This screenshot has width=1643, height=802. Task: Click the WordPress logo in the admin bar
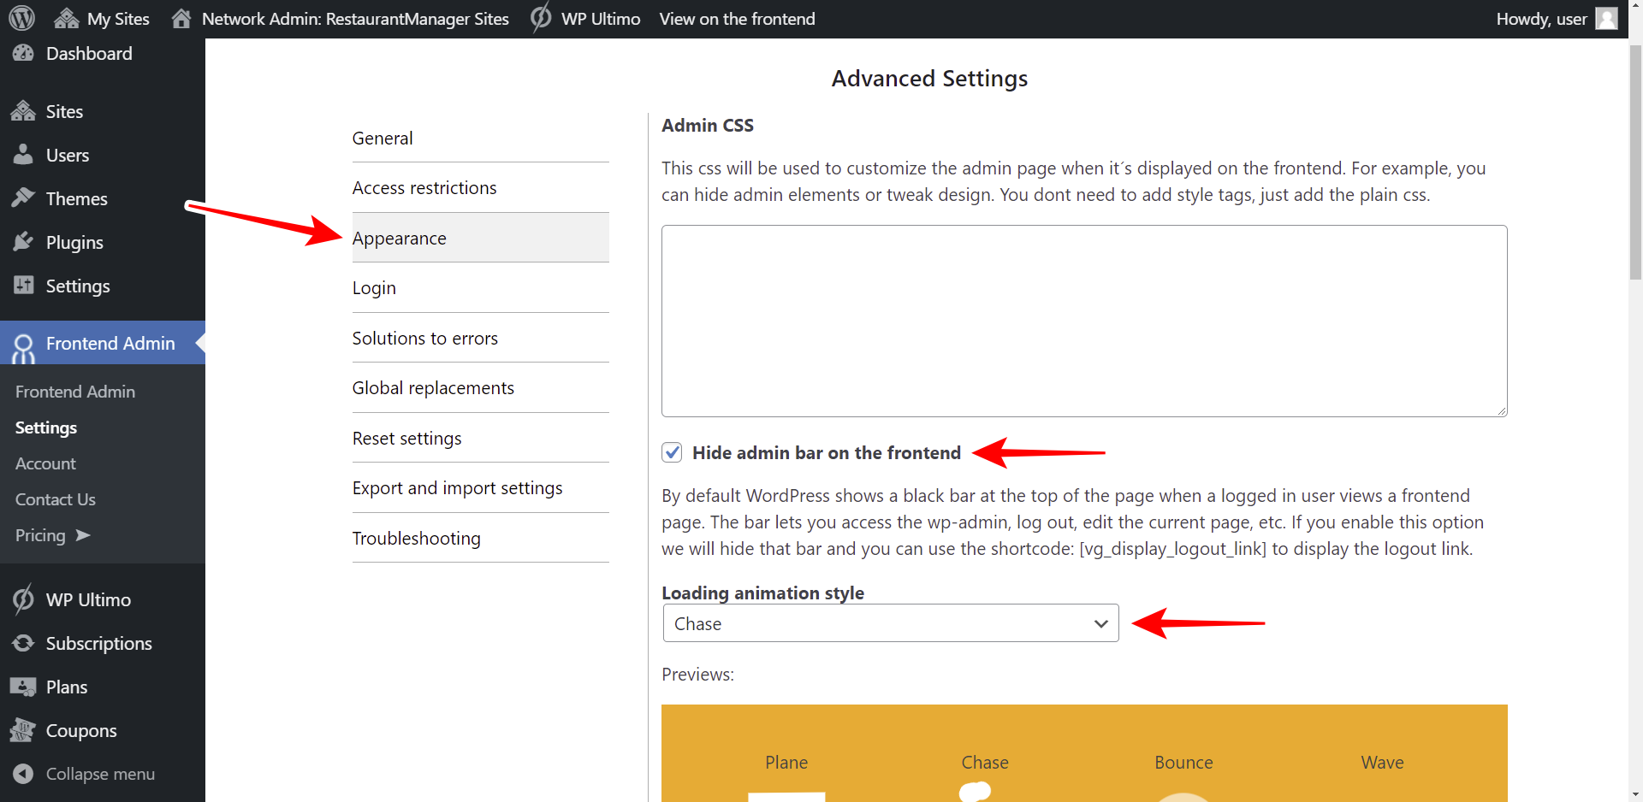tap(21, 18)
